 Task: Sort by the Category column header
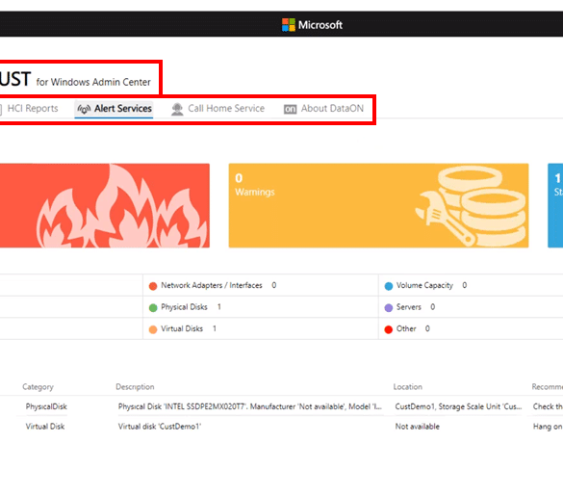(x=38, y=387)
